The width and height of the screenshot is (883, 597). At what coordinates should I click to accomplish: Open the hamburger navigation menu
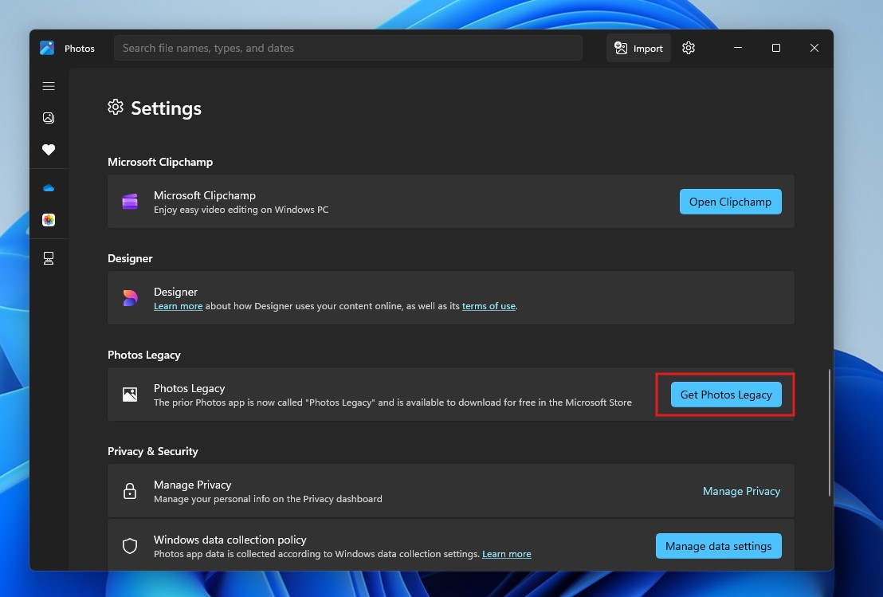[x=49, y=86]
